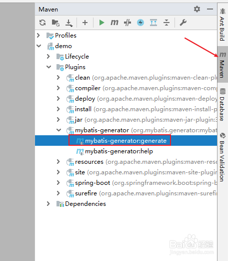The image size is (228, 261).
Task: Reimport all Maven projects
Action: point(42,23)
